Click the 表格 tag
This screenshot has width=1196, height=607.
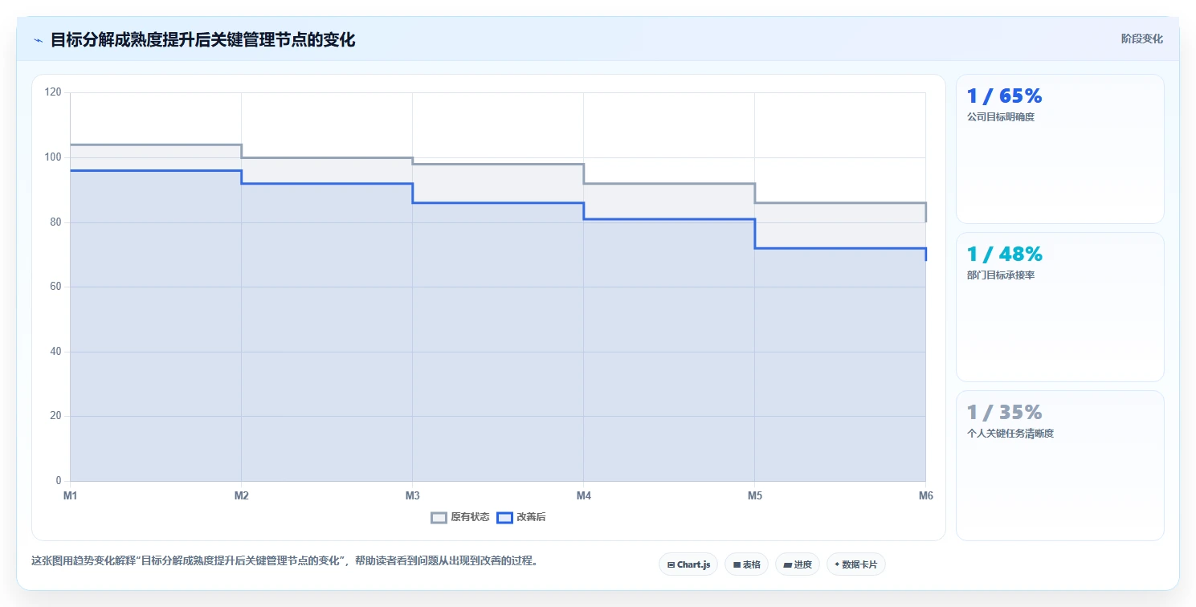(746, 564)
